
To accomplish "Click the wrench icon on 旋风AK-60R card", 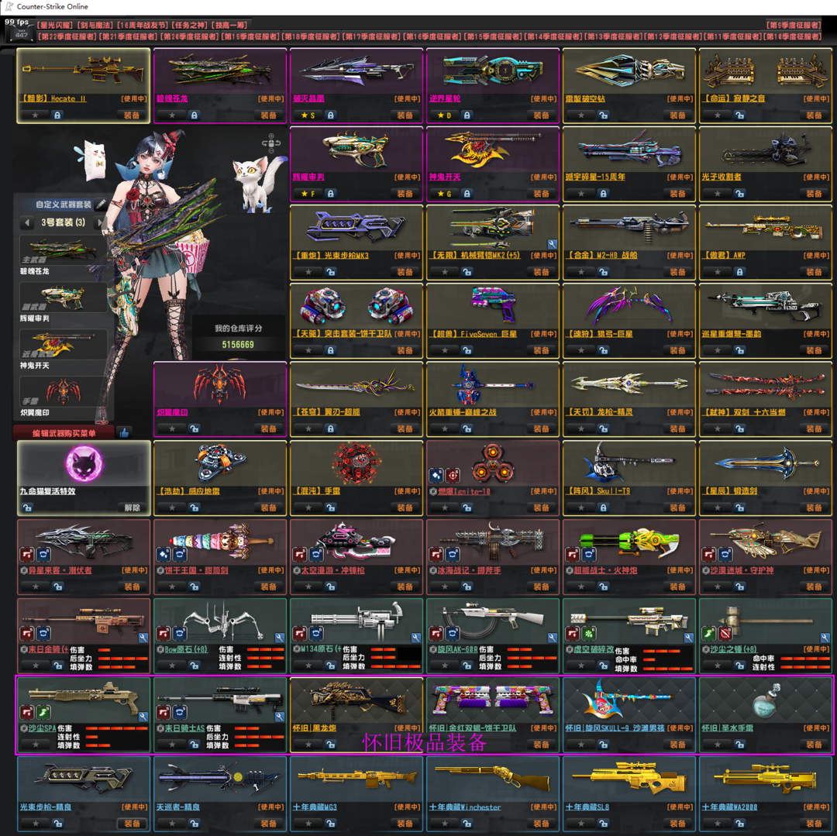I will (x=552, y=637).
